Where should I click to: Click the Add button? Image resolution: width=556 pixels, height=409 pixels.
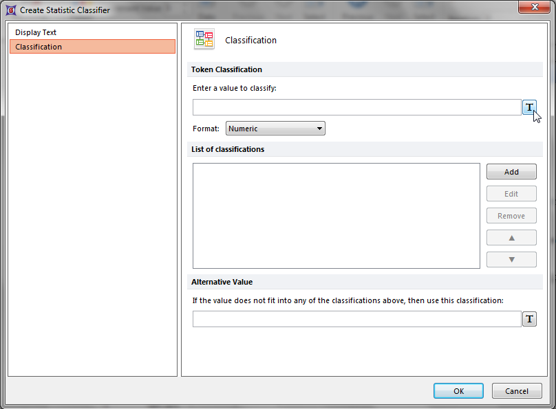tap(511, 172)
